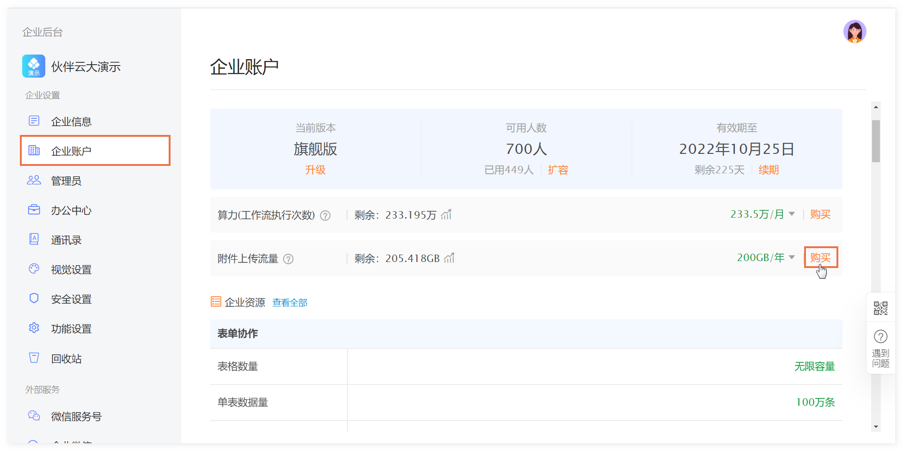
Task: Go to 管理员 in the sidebar
Action: click(66, 181)
